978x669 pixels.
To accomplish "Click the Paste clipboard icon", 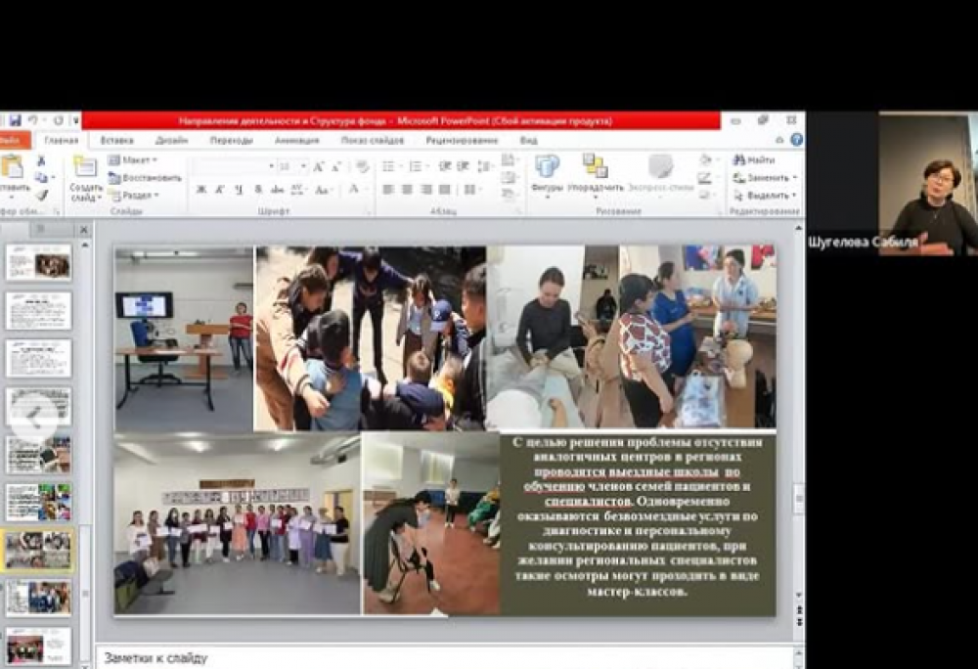I will pyautogui.click(x=12, y=167).
